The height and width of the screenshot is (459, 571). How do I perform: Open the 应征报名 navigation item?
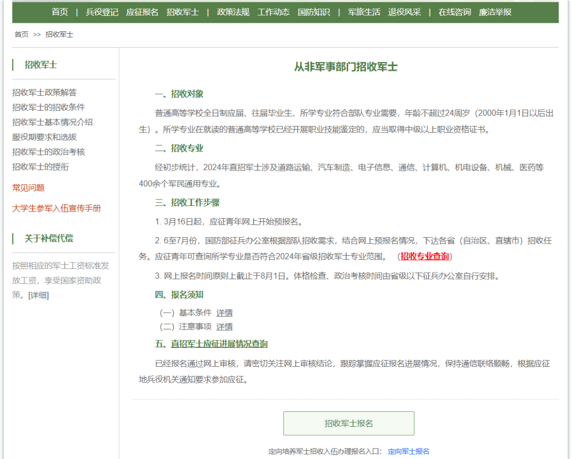[x=142, y=12]
